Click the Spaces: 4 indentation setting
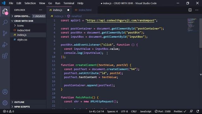This screenshot has height=114, width=202. (x=112, y=111)
